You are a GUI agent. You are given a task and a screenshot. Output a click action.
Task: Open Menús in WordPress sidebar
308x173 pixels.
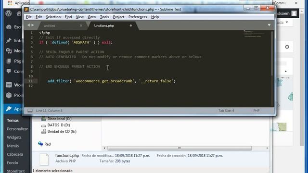point(13,146)
